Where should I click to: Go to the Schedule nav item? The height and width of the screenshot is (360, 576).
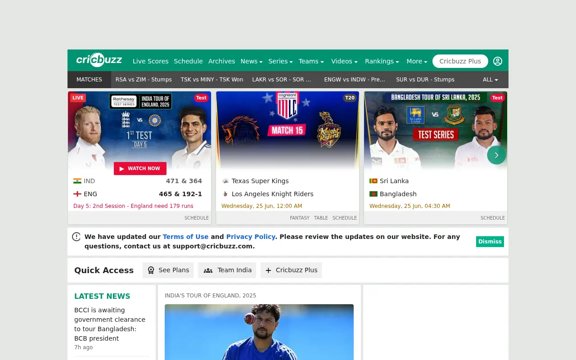[x=188, y=61]
